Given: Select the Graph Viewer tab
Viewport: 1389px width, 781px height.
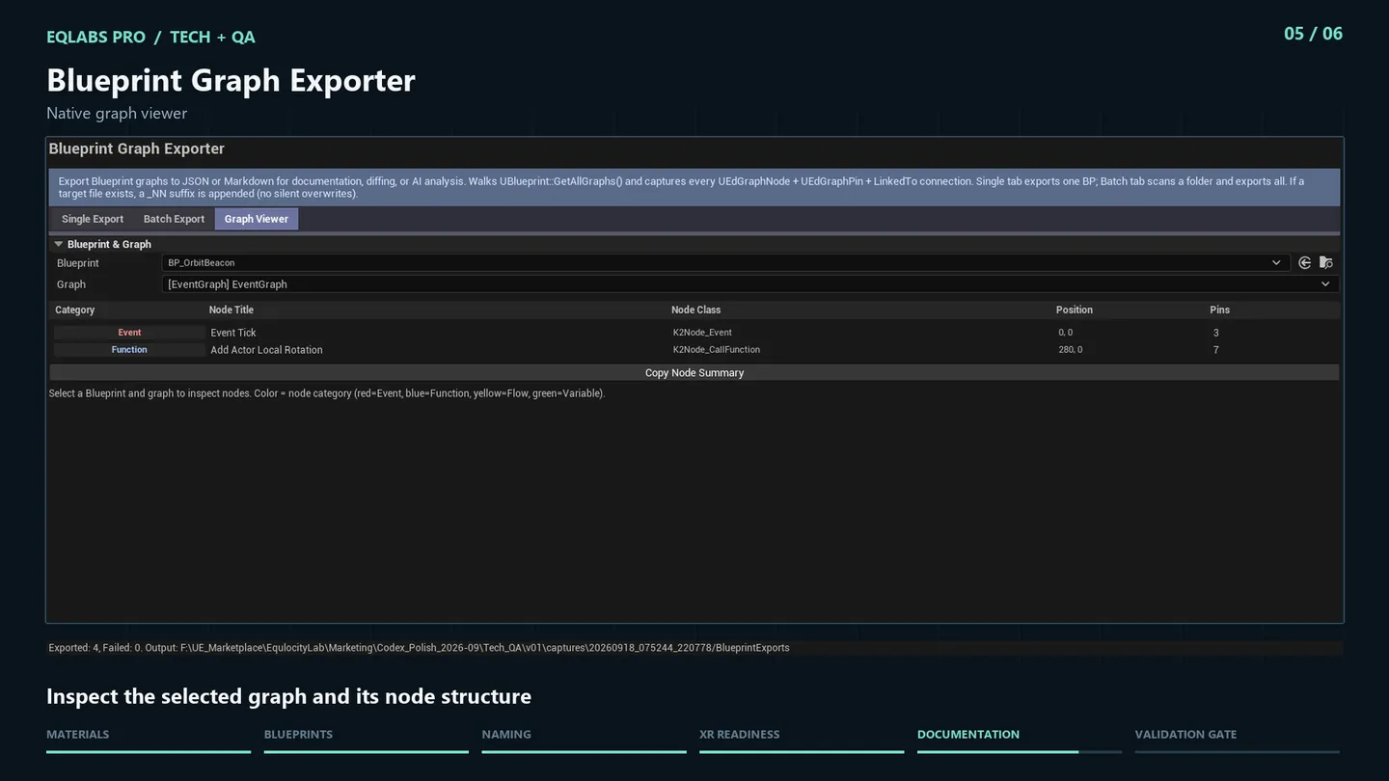Looking at the screenshot, I should click(x=257, y=219).
